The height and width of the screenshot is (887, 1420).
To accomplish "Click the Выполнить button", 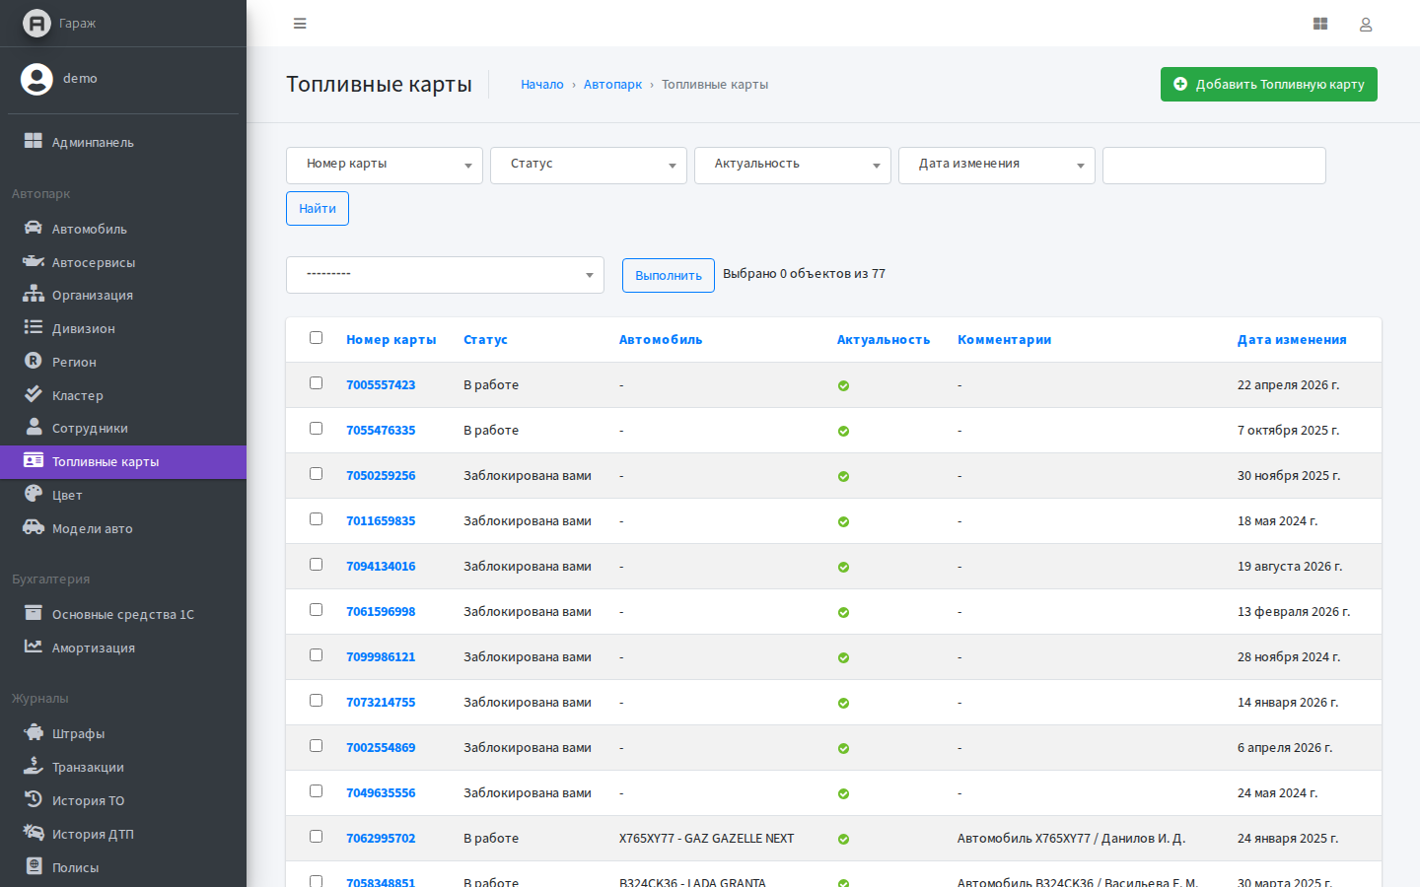I will click(669, 276).
